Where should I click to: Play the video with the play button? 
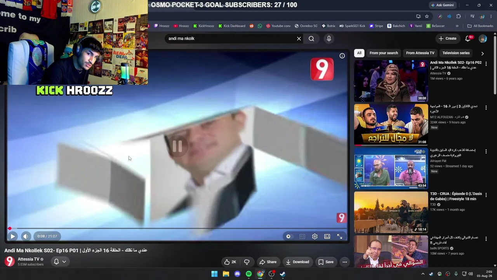(12, 236)
